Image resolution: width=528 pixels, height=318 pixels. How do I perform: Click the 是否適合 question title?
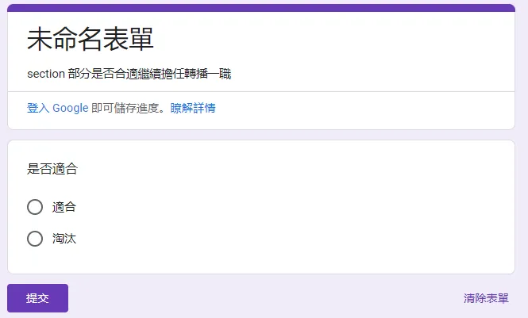point(52,168)
